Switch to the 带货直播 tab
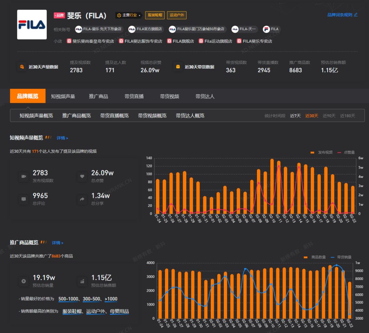The height and width of the screenshot is (333, 369). pos(134,96)
